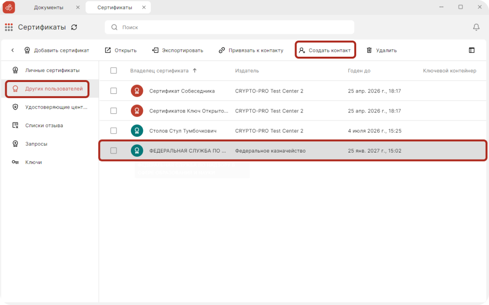Close the Сертификаты tab
This screenshot has height=305, width=489.
tap(144, 8)
